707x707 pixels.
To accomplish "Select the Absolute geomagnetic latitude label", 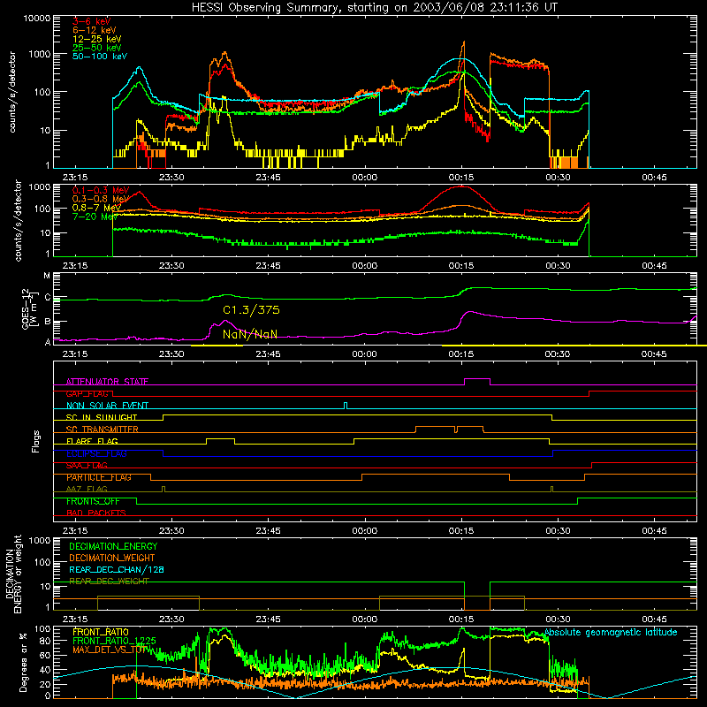I will (x=611, y=632).
